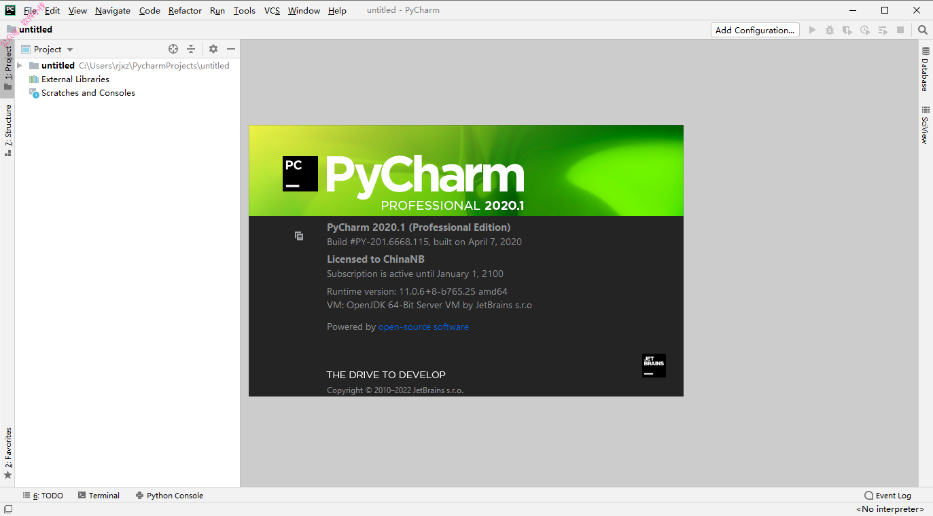Copy About info with copy icon

(299, 236)
